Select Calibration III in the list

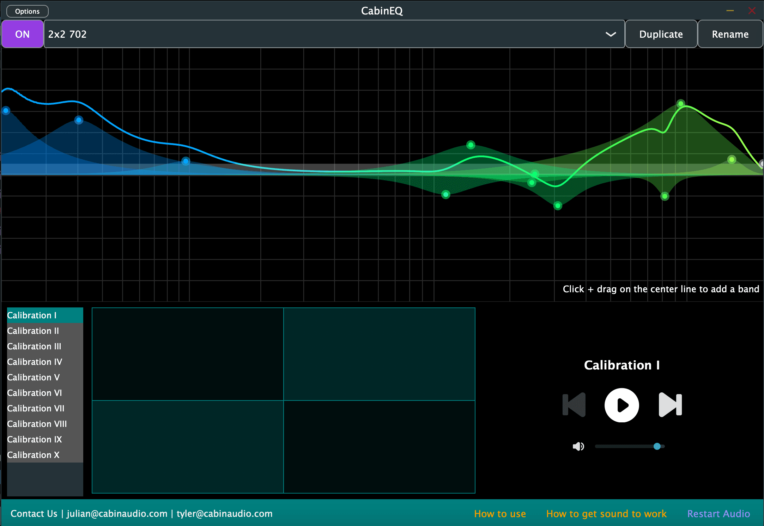[45, 346]
